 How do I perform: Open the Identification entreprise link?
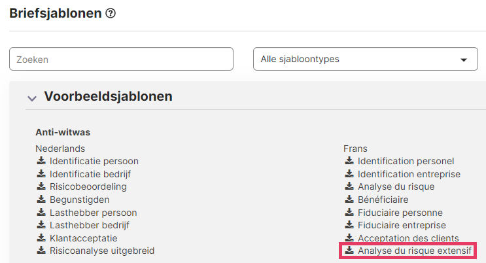coord(409,174)
